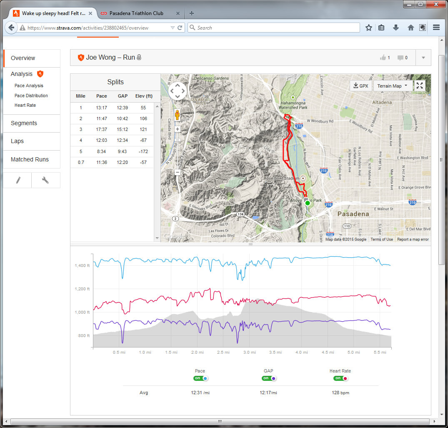Enter fullscreen map view
The width and height of the screenshot is (448, 428).
point(420,86)
